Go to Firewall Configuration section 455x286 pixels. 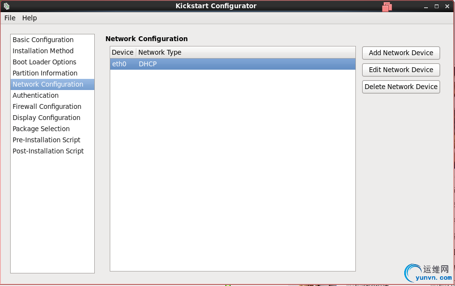click(x=52, y=106)
